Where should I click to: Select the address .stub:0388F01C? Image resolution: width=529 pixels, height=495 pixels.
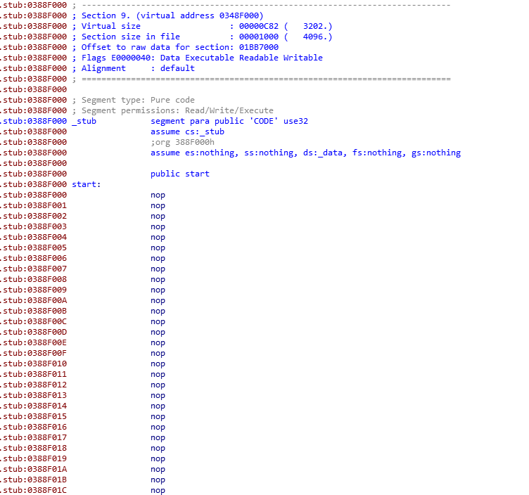point(33,490)
